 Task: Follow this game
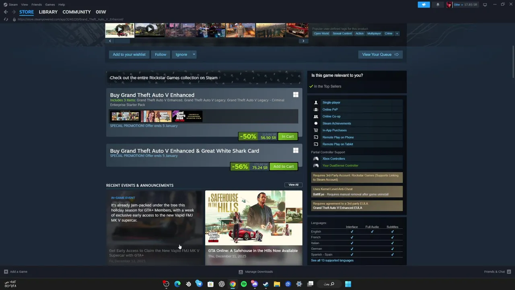(x=161, y=54)
